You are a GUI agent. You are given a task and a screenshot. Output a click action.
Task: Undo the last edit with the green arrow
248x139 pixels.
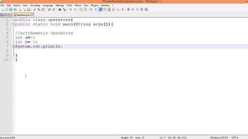pyautogui.click(x=49, y=10)
